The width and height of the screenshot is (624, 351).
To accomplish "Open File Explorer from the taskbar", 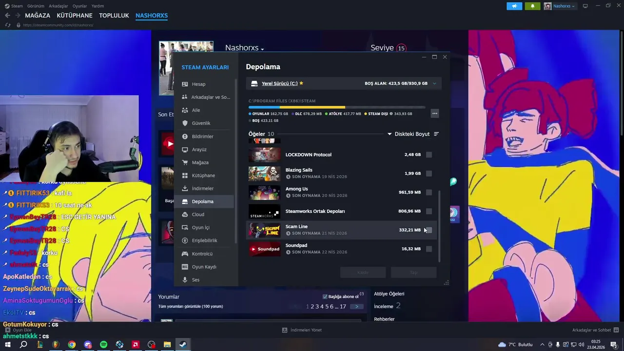I will pyautogui.click(x=167, y=345).
